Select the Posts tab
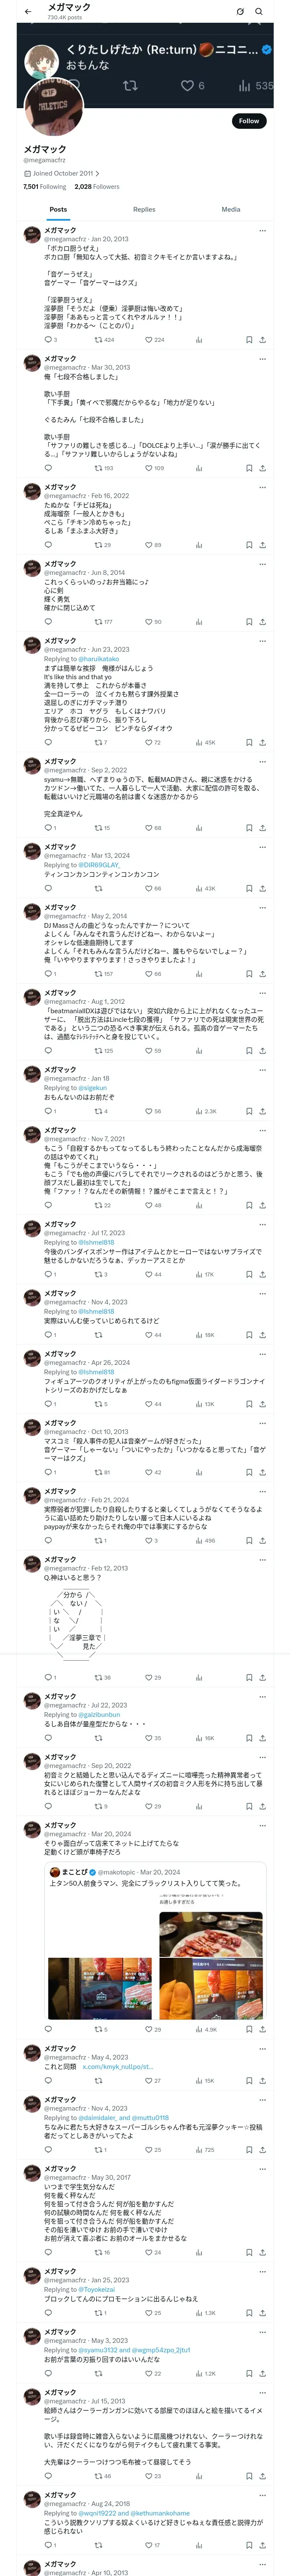Screen dimensions: 290x2576 click(58, 209)
